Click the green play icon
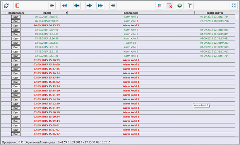 click(180, 6)
